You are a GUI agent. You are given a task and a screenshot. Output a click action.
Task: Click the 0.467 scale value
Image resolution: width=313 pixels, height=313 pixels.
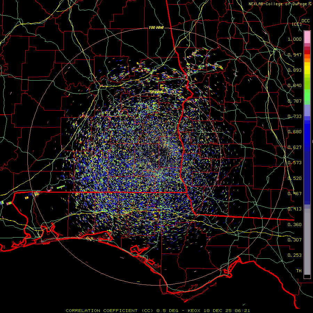click(295, 194)
